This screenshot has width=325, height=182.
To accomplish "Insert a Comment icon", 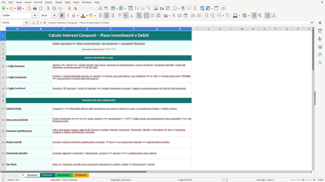I will pyautogui.click(x=189, y=8).
